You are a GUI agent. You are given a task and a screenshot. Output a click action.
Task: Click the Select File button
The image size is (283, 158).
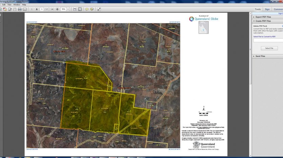point(269,48)
